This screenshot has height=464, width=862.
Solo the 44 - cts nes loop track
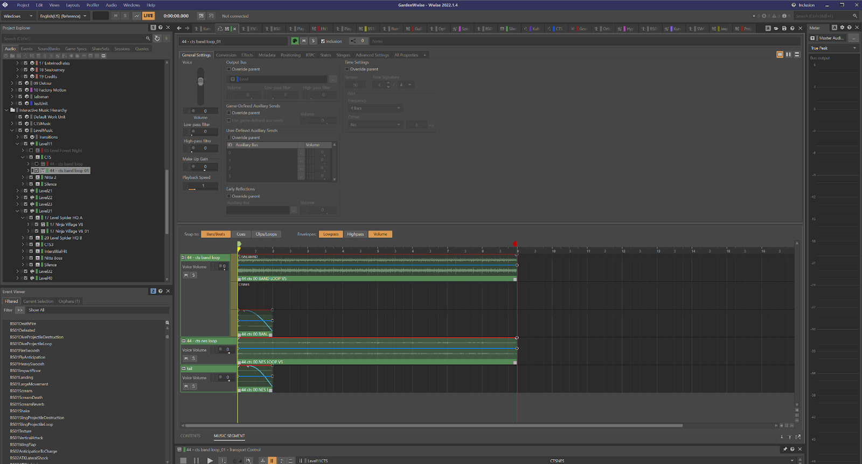tap(193, 359)
